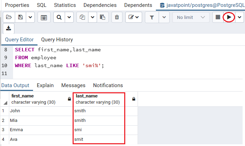Click 'smith' cell in John's row
The height and width of the screenshot is (146, 245).
point(105,111)
